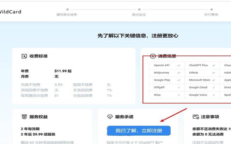
Task: Click the checkmark next to OpenAI API
Action: (x=179, y=65)
